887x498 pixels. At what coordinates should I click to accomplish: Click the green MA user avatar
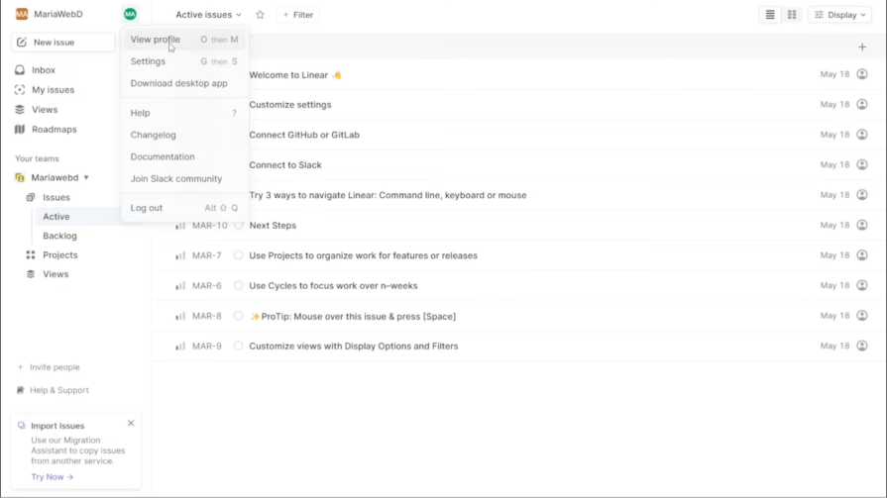[x=130, y=14]
